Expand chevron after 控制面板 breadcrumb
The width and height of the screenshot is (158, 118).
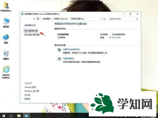pos(52,19)
